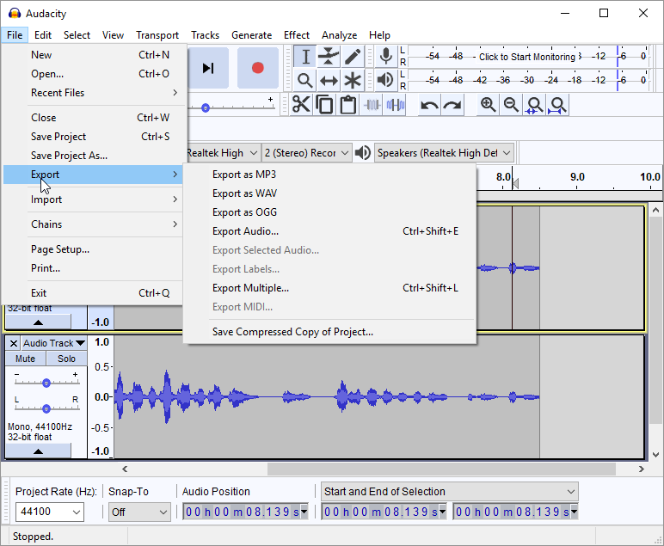Click the Undo arrow icon

click(429, 105)
